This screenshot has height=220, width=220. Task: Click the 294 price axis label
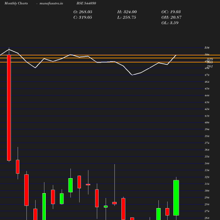[207, 198]
